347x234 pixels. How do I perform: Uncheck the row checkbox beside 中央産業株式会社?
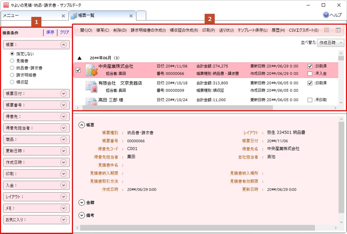pyautogui.click(x=78, y=70)
